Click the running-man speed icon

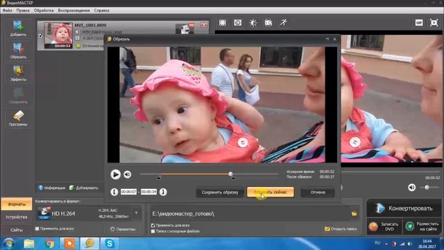click(x=284, y=23)
